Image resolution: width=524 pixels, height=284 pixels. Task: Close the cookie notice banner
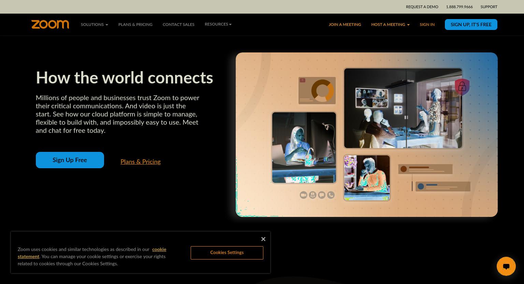(263, 239)
